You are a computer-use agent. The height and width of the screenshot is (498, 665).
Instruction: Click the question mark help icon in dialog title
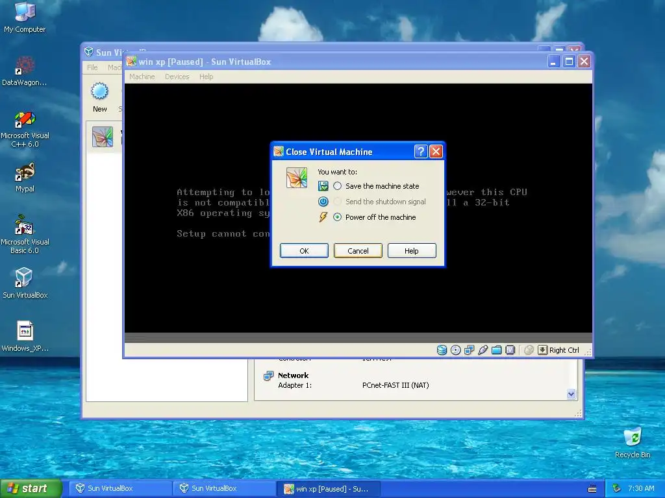[421, 152]
